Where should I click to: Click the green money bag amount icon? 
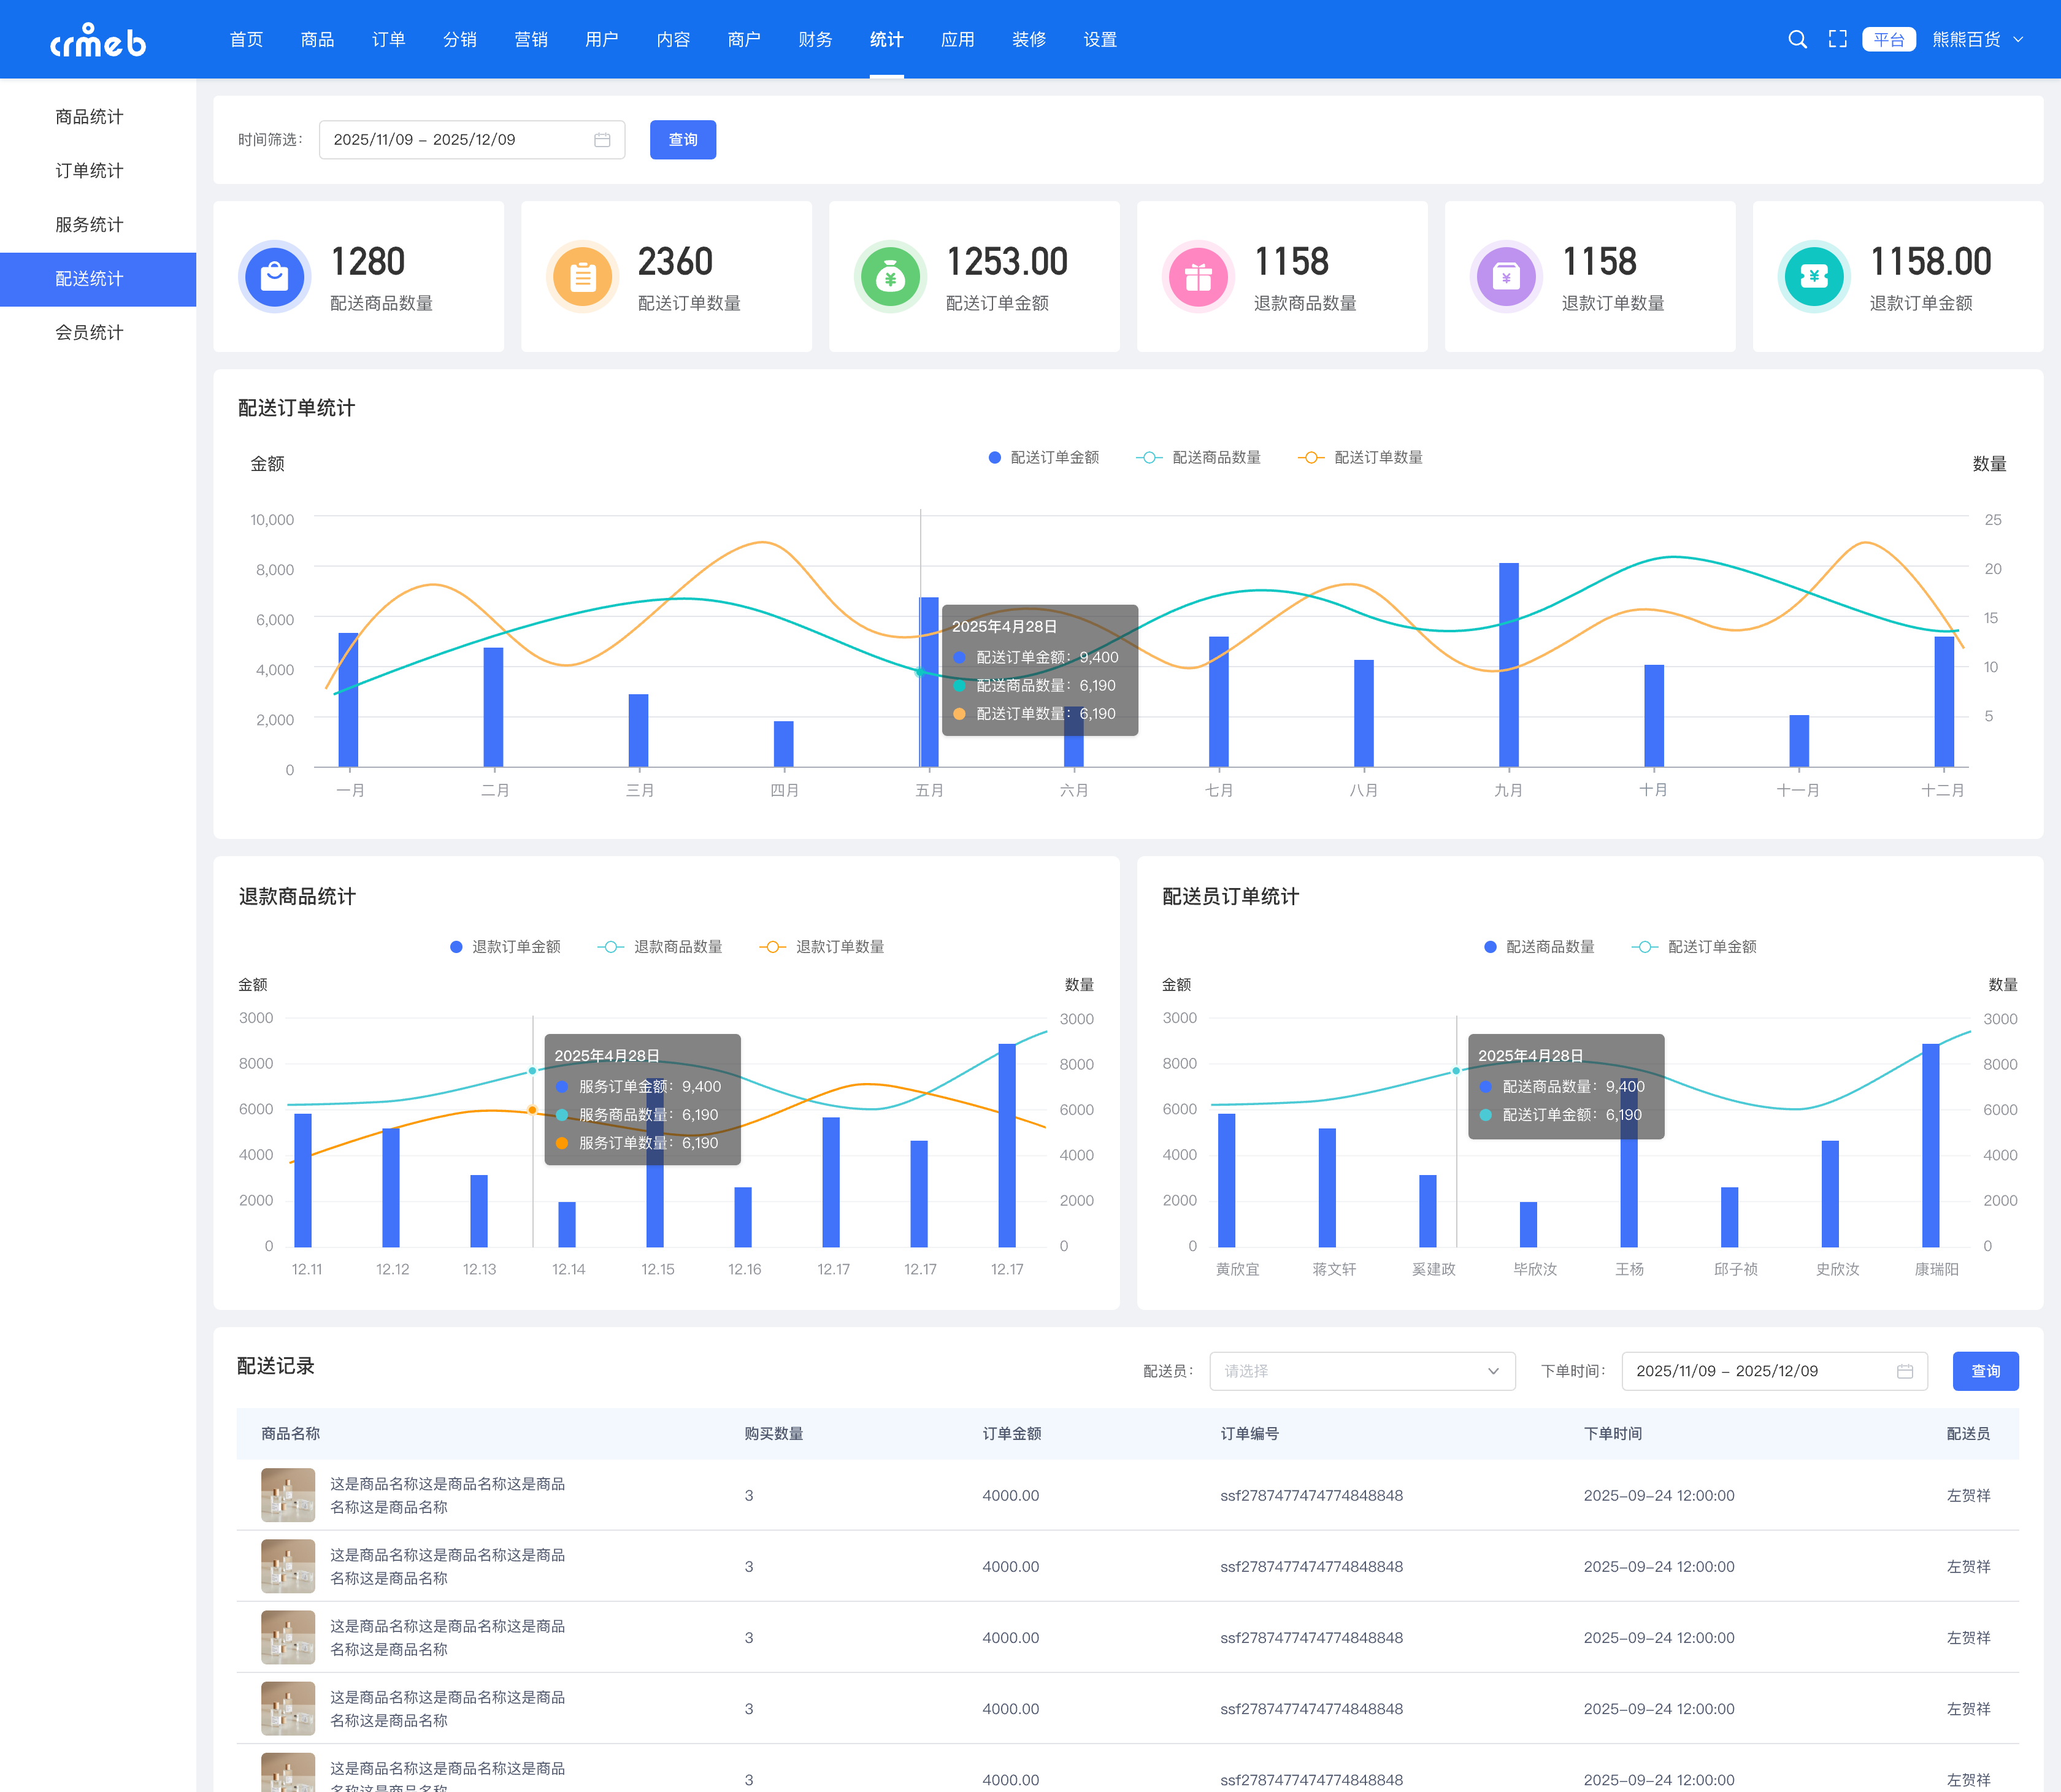(x=890, y=276)
